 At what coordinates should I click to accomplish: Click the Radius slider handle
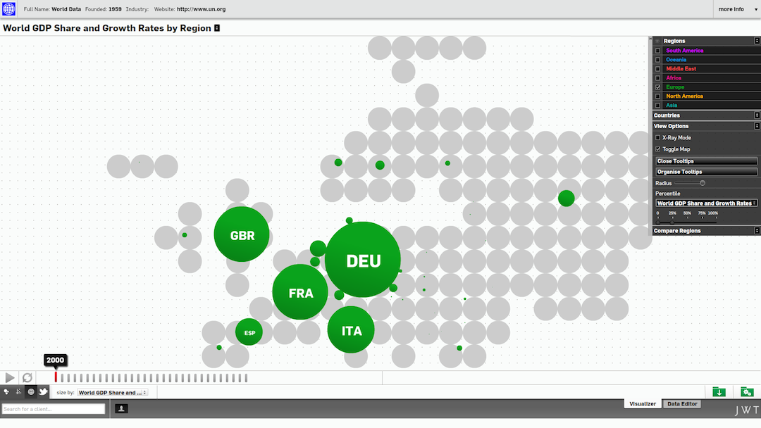(x=703, y=183)
